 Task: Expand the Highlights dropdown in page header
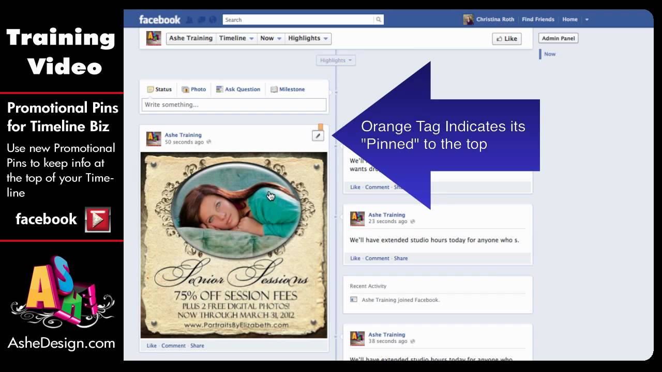[308, 38]
